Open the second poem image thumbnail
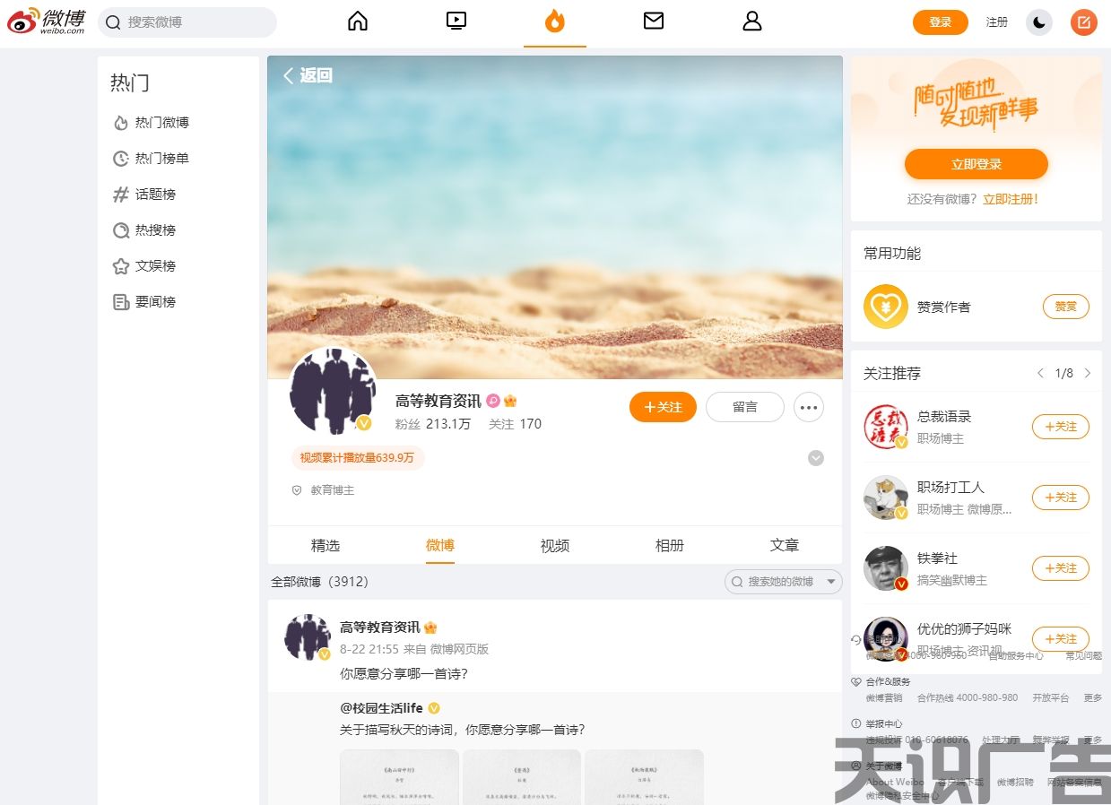 [522, 777]
